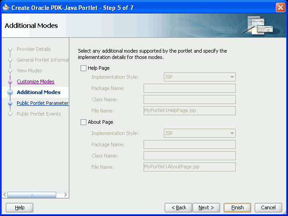
Task: Click the Back button
Action: tap(178, 207)
